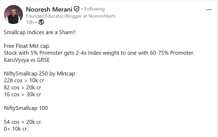Click the globe public-visibility icon

(41, 22)
